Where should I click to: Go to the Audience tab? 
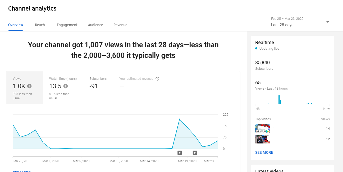pos(95,25)
